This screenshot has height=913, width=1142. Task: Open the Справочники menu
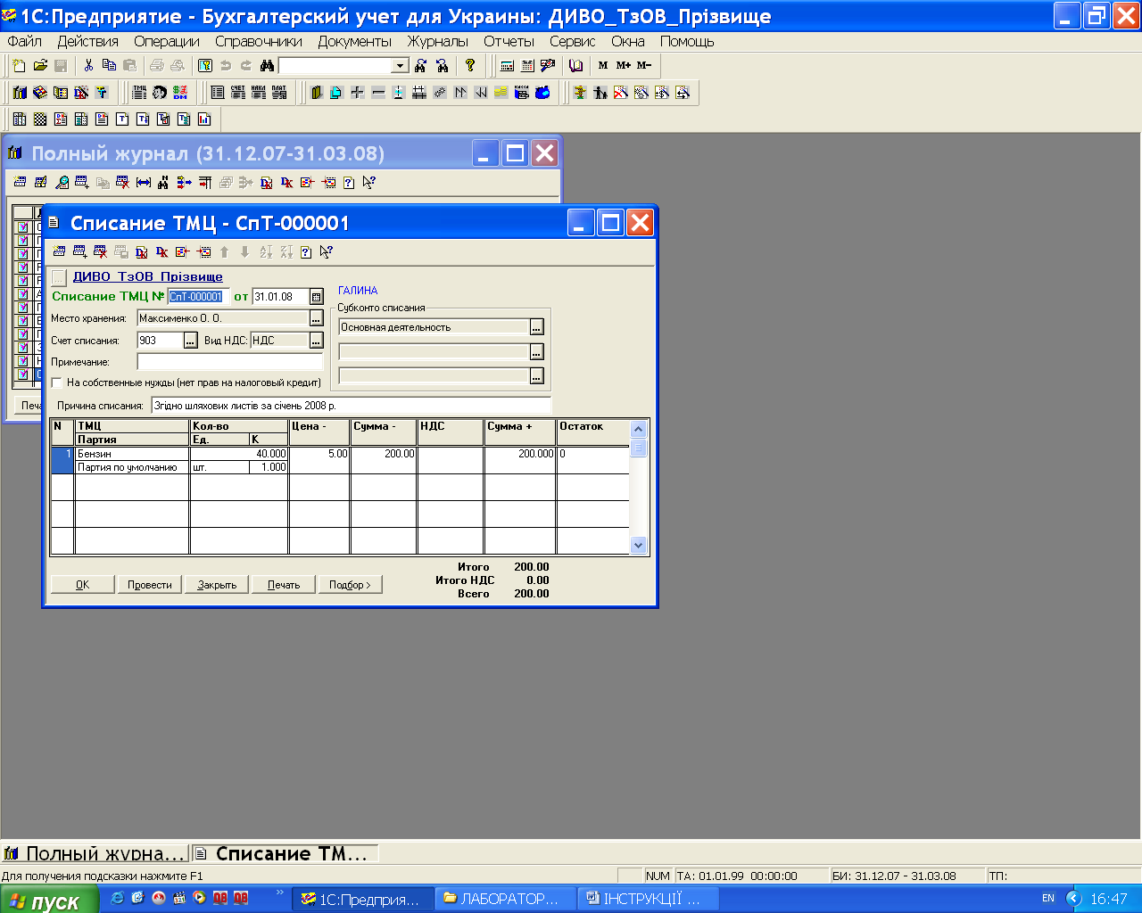(259, 41)
